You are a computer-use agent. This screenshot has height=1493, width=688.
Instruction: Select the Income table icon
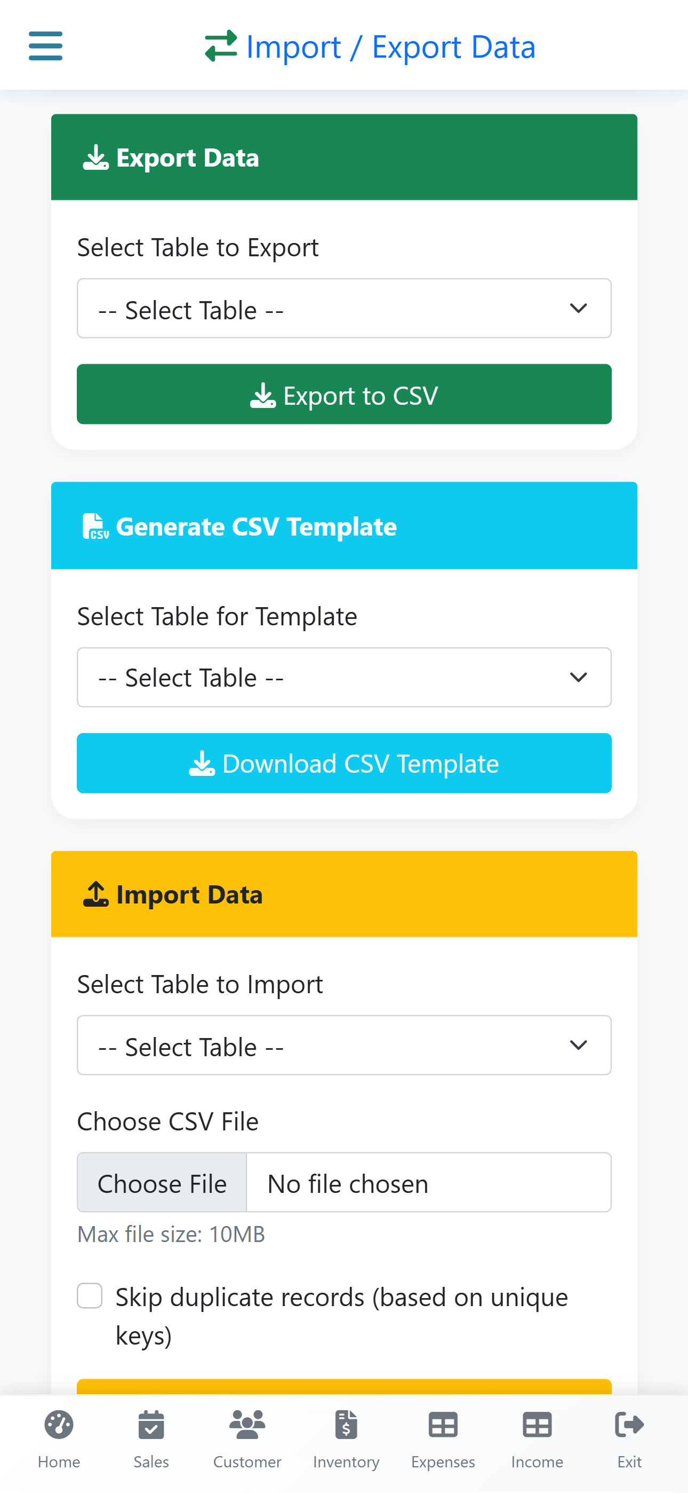click(537, 1425)
